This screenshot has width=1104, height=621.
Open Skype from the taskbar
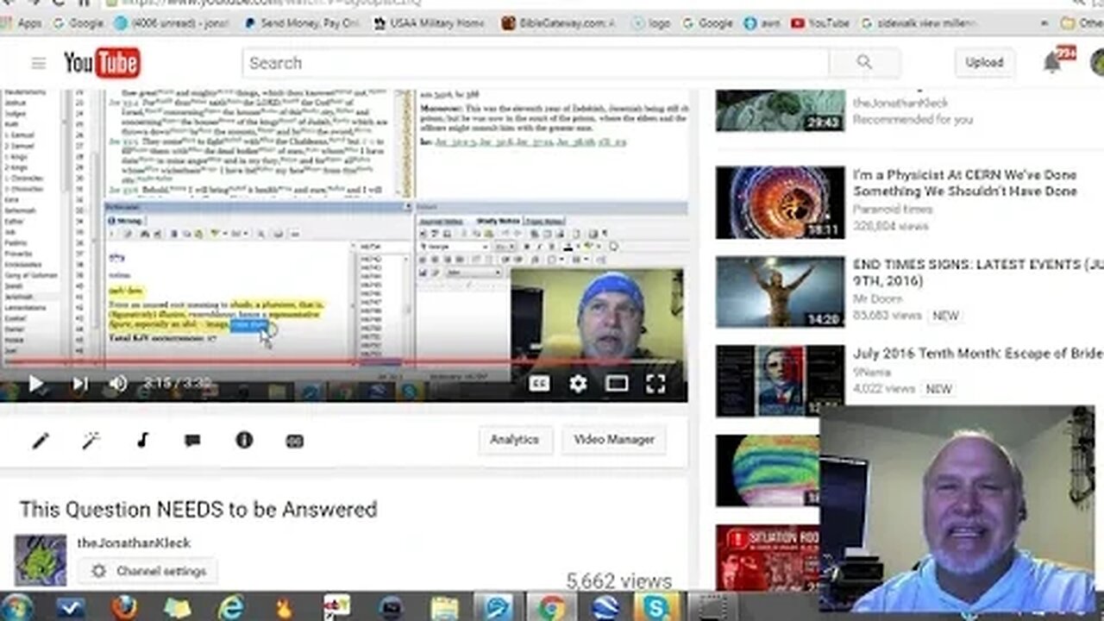[658, 608]
